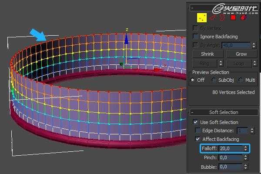Enable the By Vertex checkbox
261x174 pixels.
[x=195, y=28]
